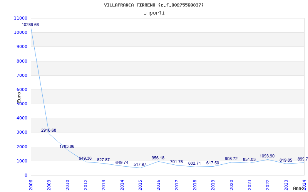Click the data label 617.50
Screen dimensions: 308x192
coord(213,163)
